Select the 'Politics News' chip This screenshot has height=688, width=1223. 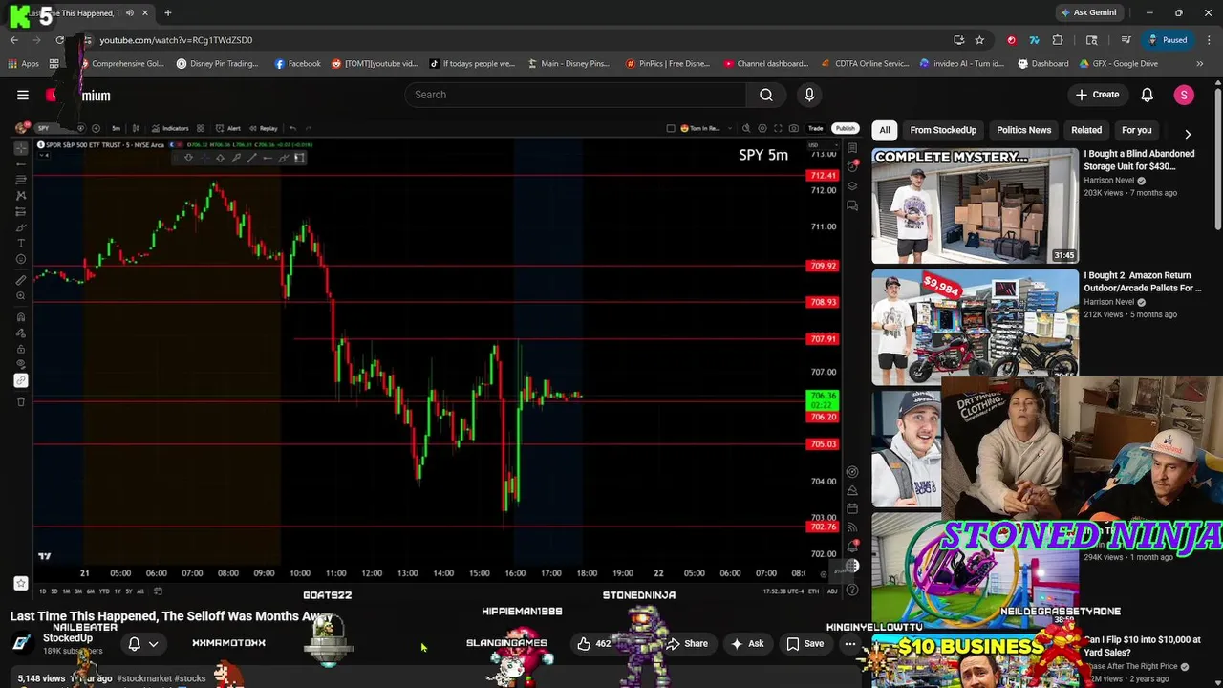pos(1023,130)
